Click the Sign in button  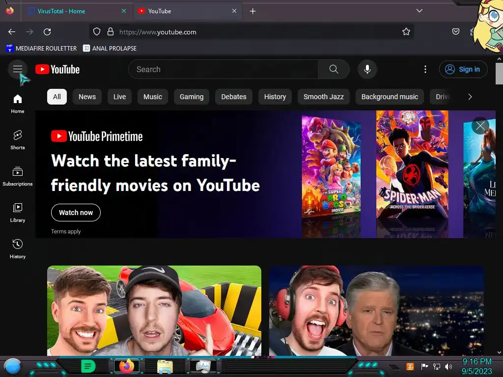tap(463, 69)
